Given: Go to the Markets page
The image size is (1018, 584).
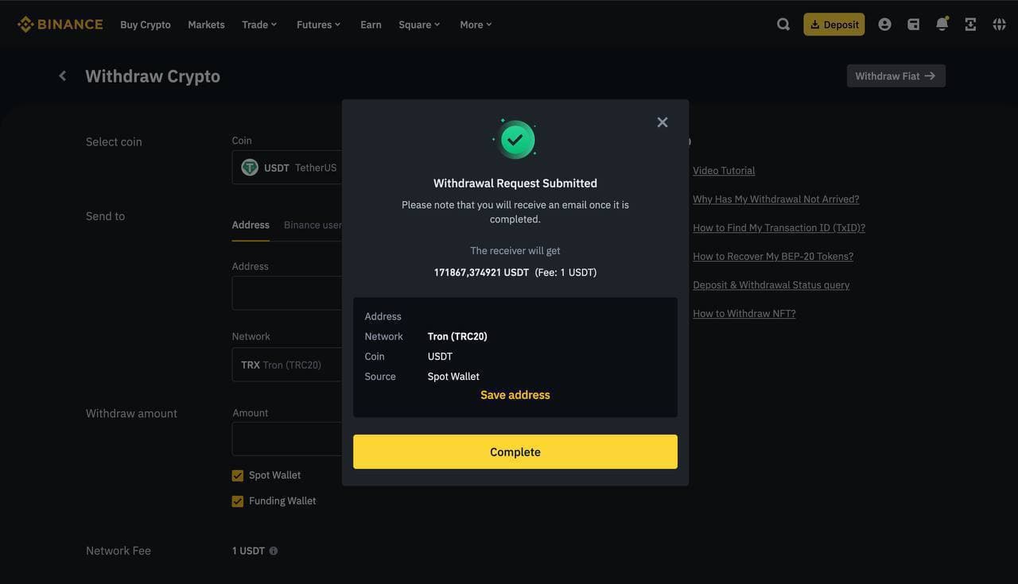Looking at the screenshot, I should (x=206, y=25).
